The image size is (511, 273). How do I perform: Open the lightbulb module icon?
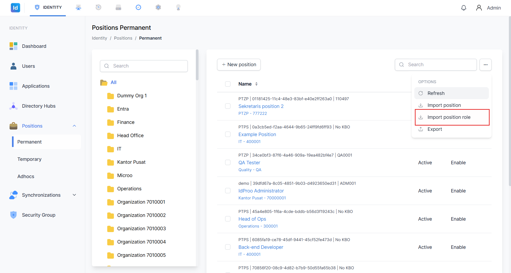[178, 7]
